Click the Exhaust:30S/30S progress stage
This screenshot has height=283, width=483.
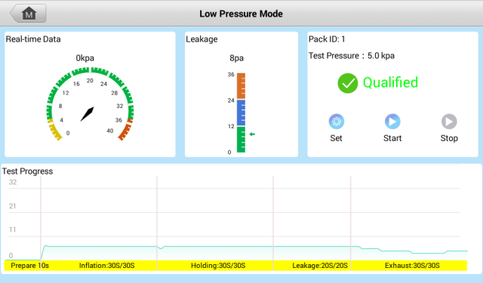[x=409, y=266]
